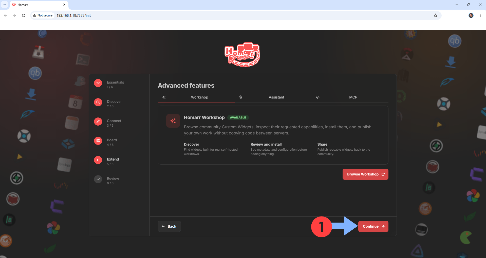486x258 pixels.
Task: Click the Board step grid icon
Action: click(98, 141)
